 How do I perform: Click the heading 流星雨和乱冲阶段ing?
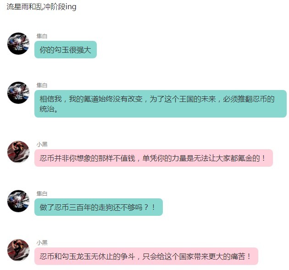click(x=41, y=7)
